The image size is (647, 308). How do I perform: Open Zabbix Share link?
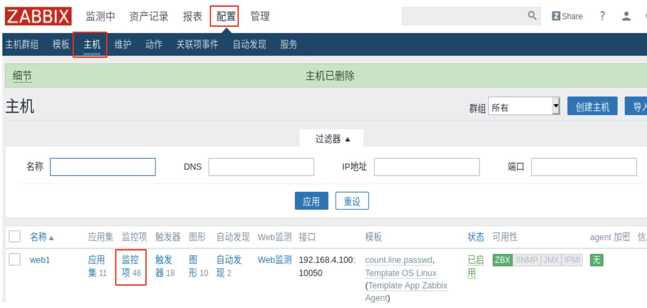567,16
